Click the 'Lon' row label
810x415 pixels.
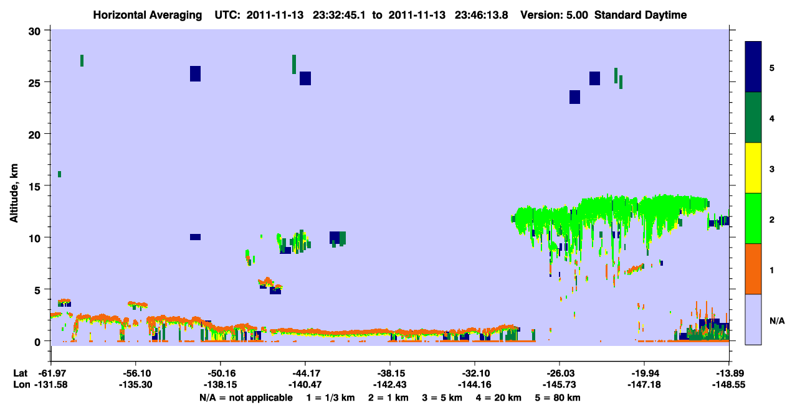click(21, 385)
